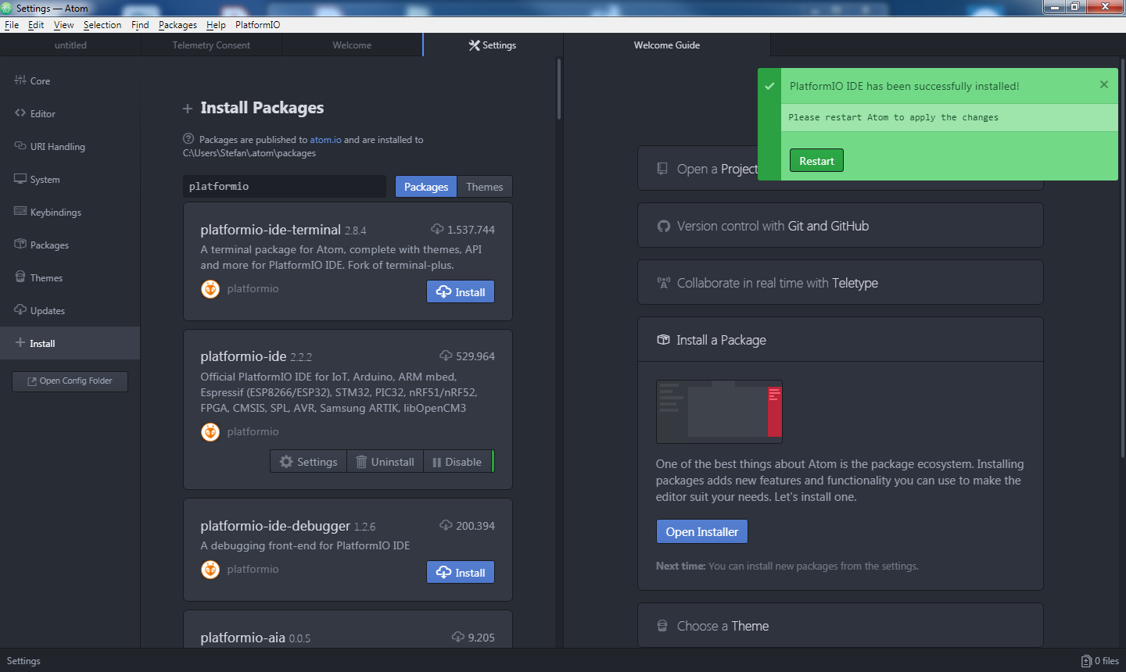Click the platformio avatar under platformio-ide

click(x=210, y=432)
